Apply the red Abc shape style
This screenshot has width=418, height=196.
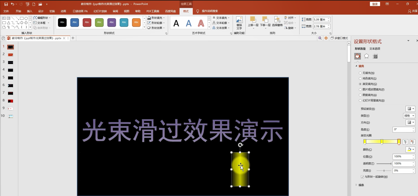[x=87, y=22]
